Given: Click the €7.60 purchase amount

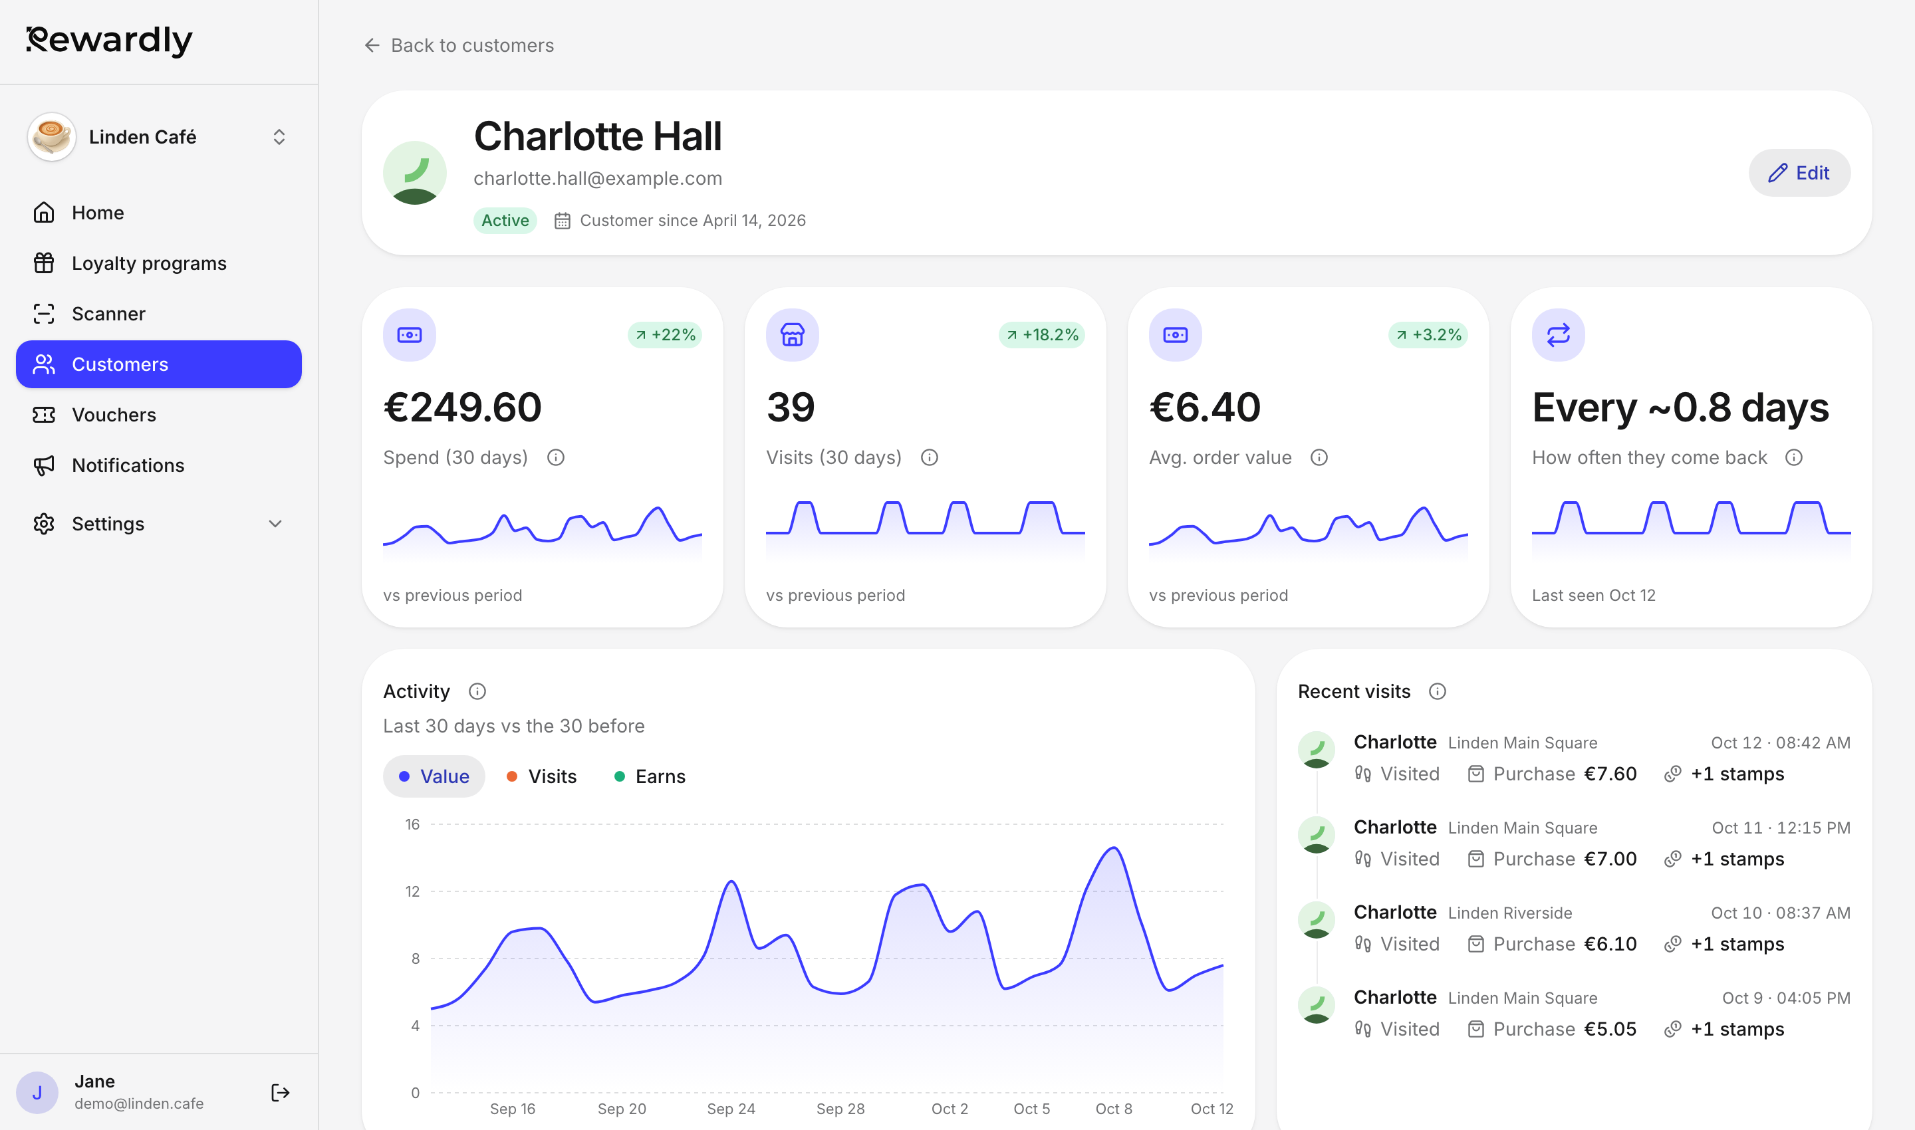Looking at the screenshot, I should tap(1610, 774).
